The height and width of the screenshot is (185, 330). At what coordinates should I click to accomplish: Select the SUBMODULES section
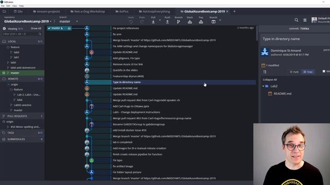click(x=22, y=139)
